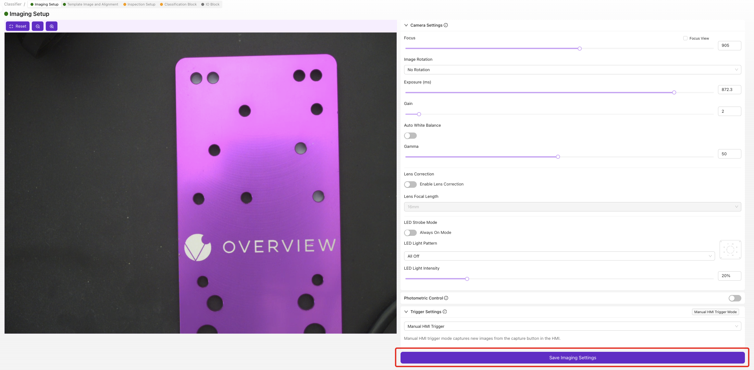Turn on Photometric Control switch
The width and height of the screenshot is (754, 370).
(735, 298)
